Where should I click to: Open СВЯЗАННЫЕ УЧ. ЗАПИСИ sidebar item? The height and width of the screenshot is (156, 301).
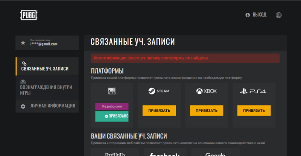[x=47, y=66]
